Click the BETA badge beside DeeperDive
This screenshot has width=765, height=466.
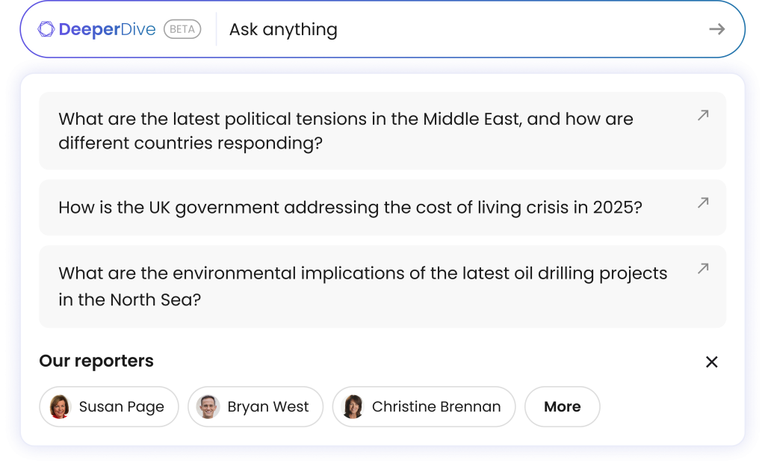click(182, 29)
